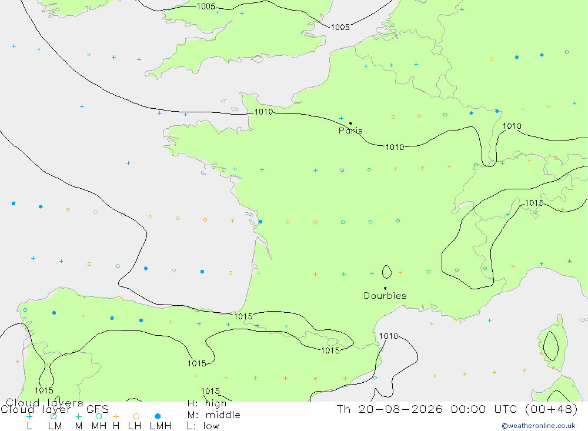The image size is (588, 431).
Task: Click the blue open-circle LM legend symbol
Action: [x=54, y=416]
